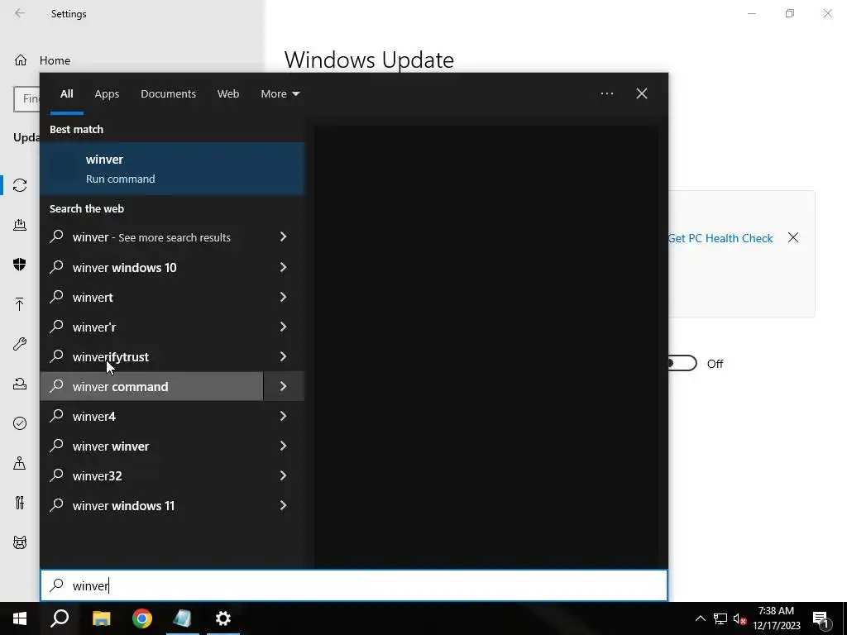Image resolution: width=847 pixels, height=635 pixels.
Task: Open the winver Run command best match
Action: coord(172,169)
